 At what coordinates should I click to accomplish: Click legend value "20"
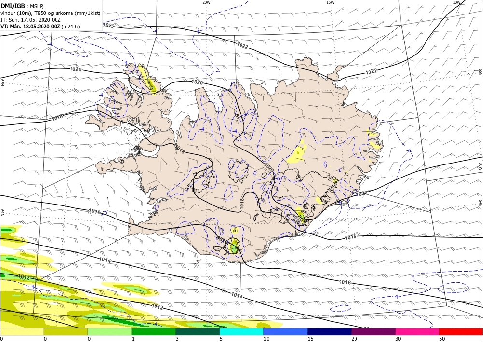click(354, 339)
